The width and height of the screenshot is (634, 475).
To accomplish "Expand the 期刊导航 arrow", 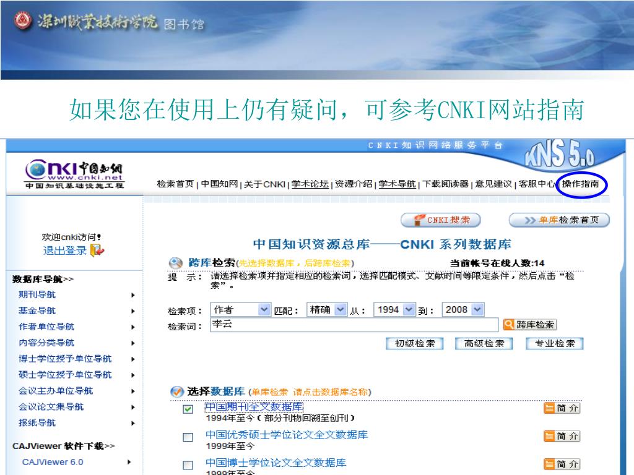I will click(x=132, y=295).
